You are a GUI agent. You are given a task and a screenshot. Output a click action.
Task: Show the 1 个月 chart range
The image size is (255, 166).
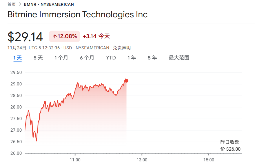coord(61,58)
